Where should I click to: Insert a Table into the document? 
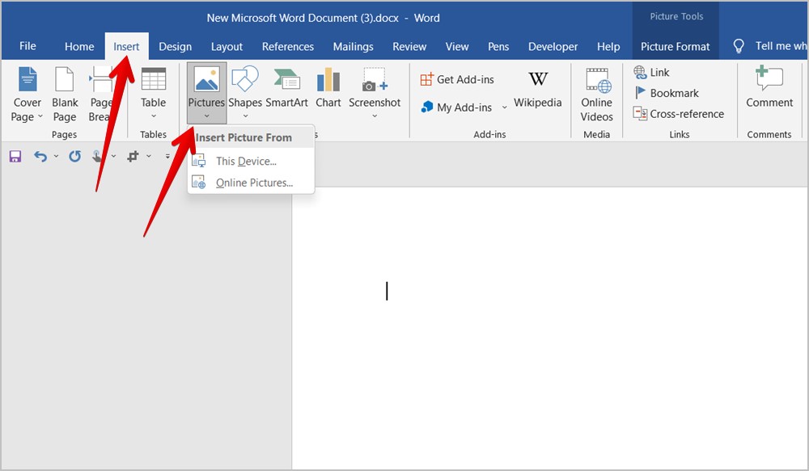(153, 90)
